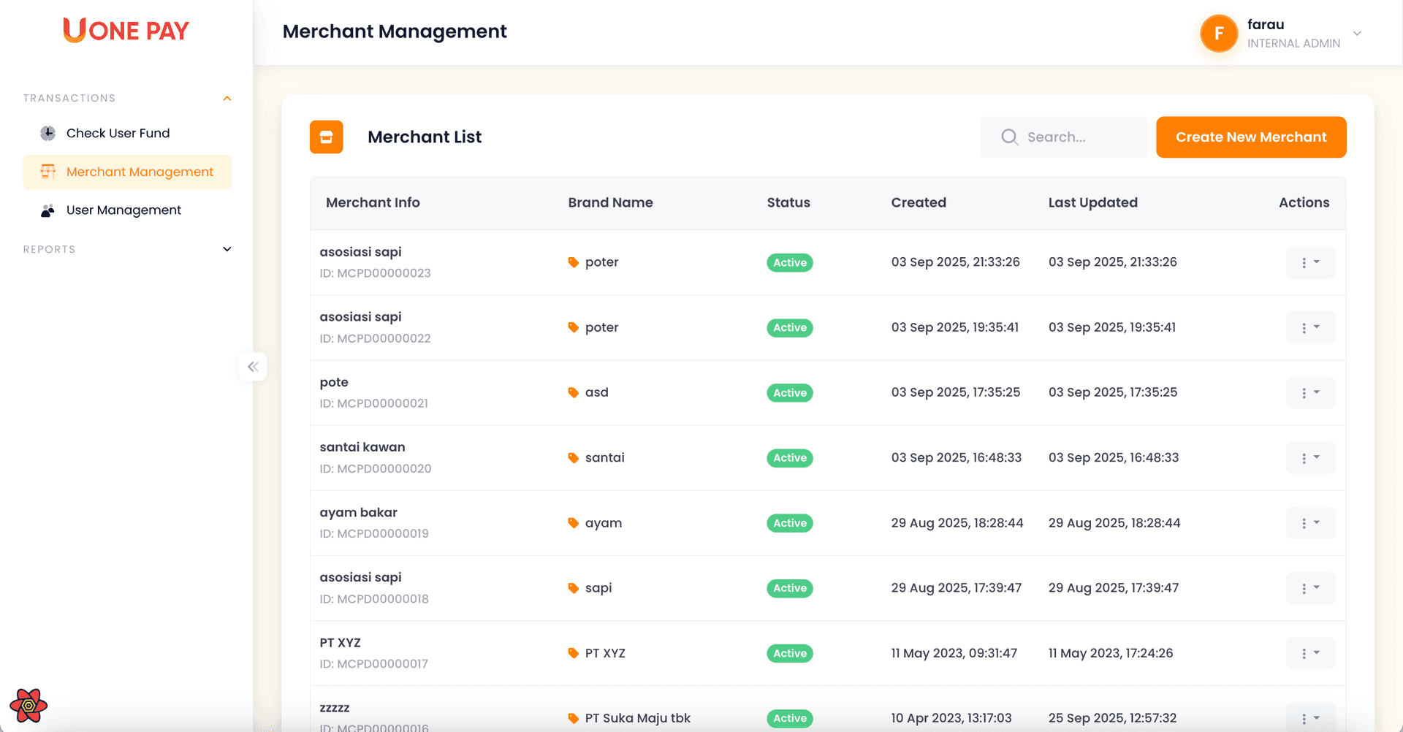The width and height of the screenshot is (1403, 732).
Task: Click the orange tag icon beside 'poter'
Action: point(574,262)
